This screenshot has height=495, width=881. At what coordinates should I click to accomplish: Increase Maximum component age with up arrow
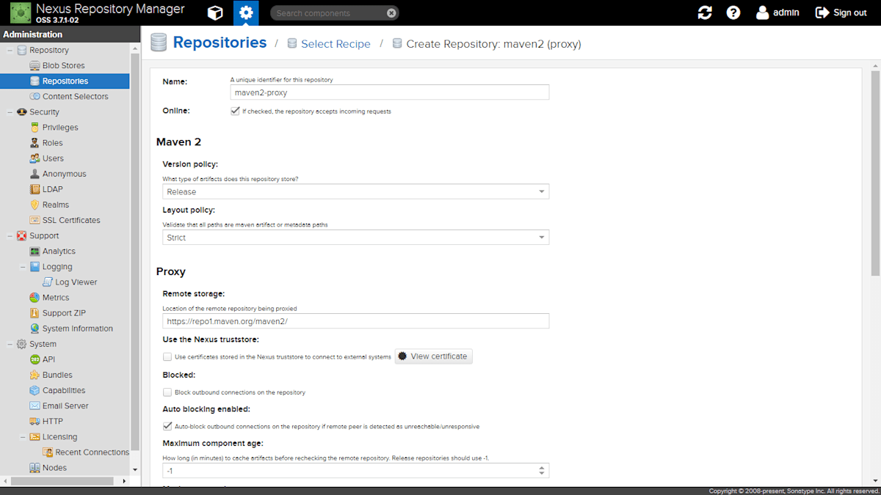[x=542, y=468]
